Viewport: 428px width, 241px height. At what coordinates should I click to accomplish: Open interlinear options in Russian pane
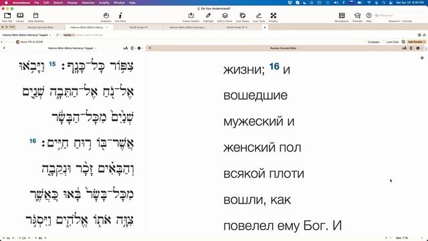click(412, 48)
